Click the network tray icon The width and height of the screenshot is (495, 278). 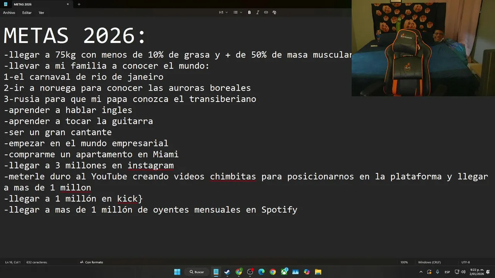click(457, 272)
